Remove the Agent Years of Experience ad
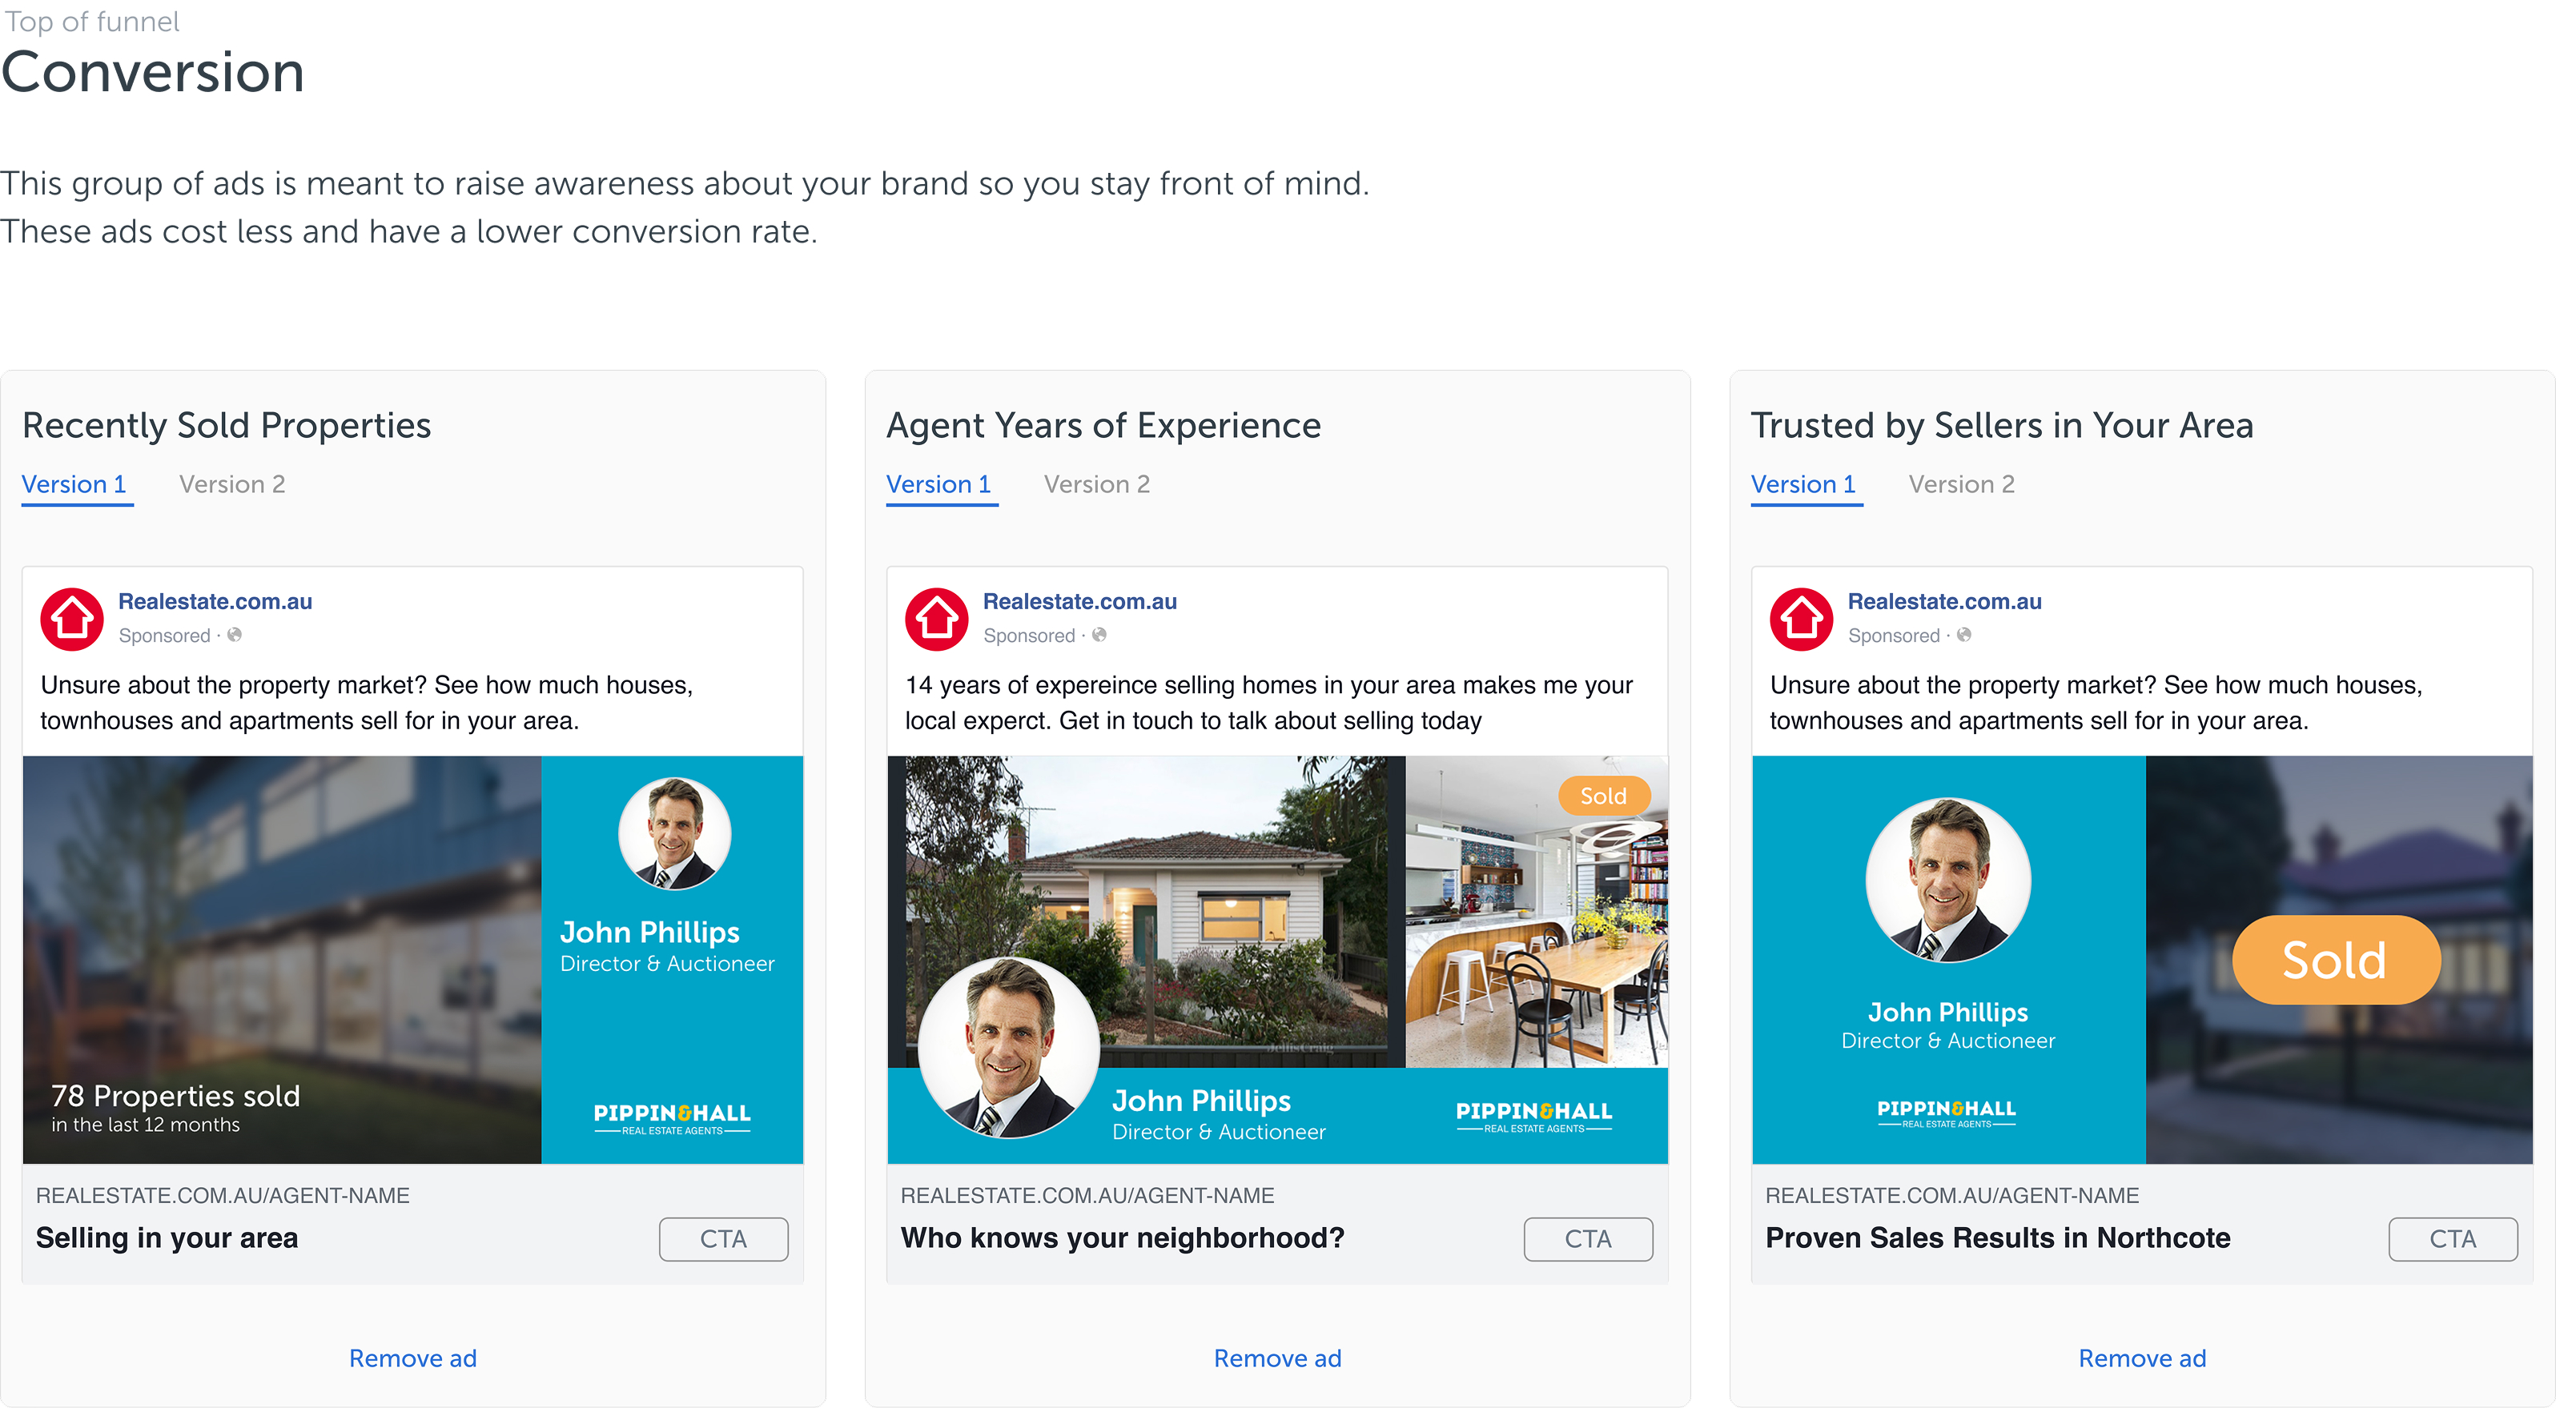This screenshot has height=1408, width=2556. point(1277,1358)
